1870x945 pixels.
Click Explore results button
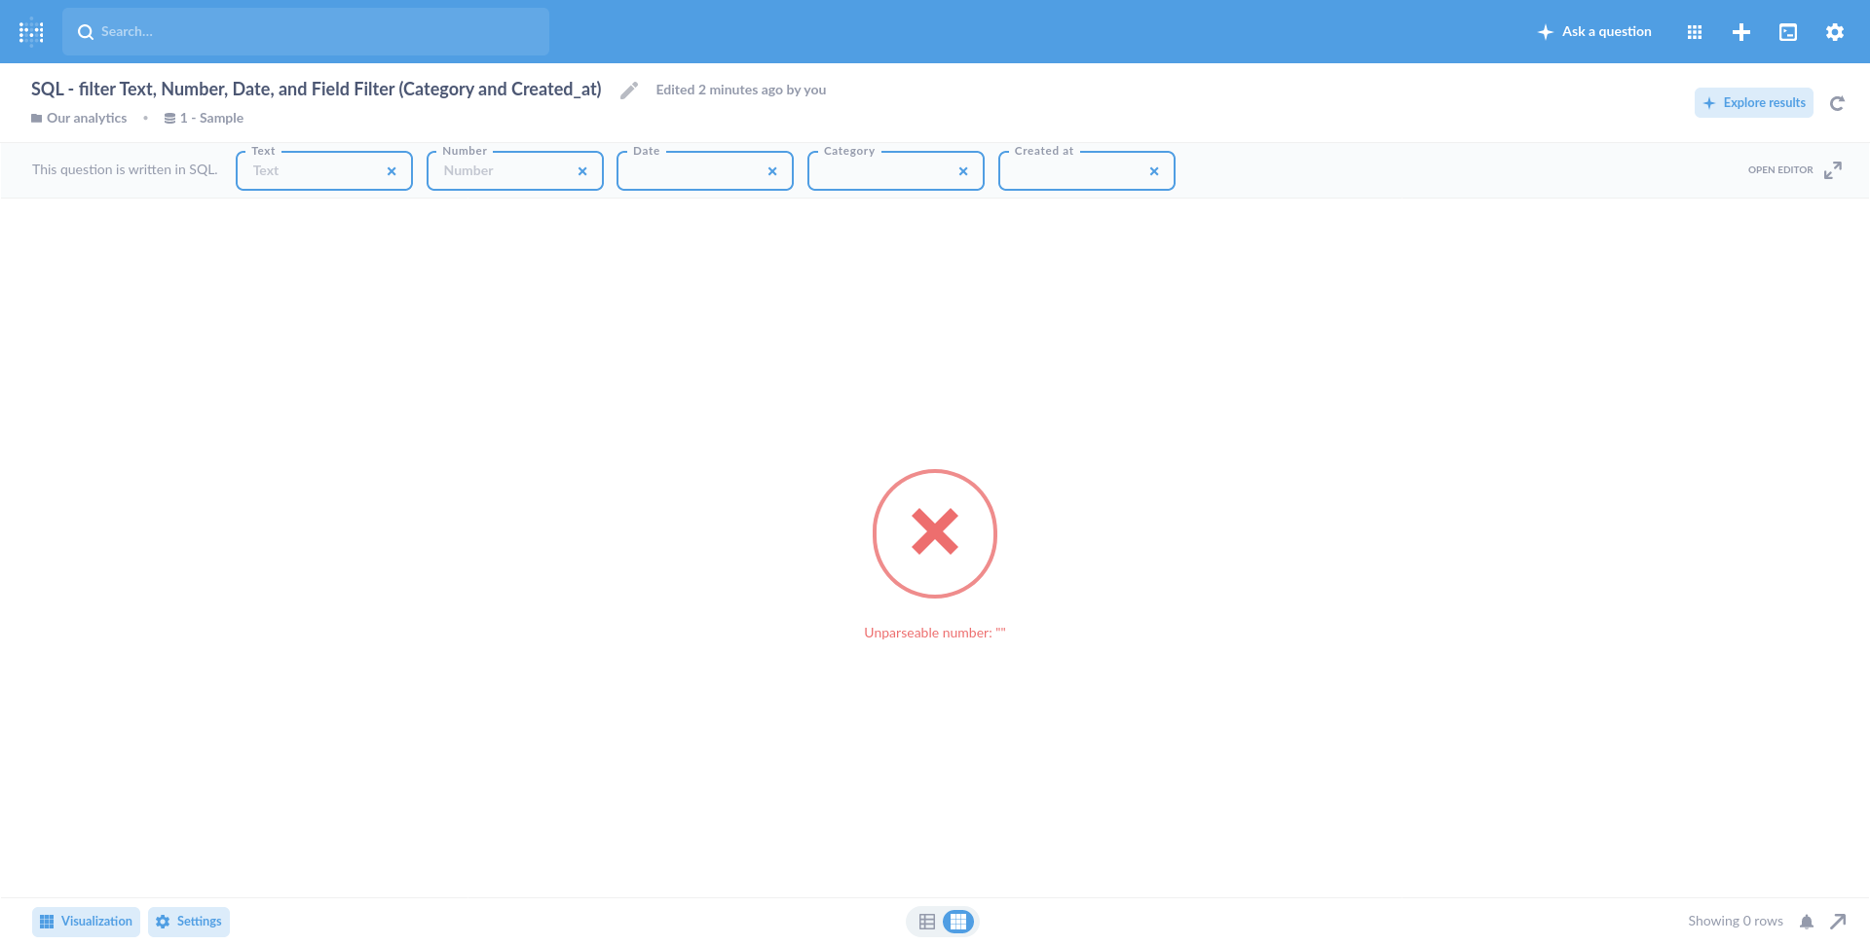coord(1754,102)
